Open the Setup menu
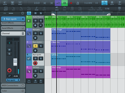Image resolution: width=125 pixels, height=93 pixels. click(112, 3)
